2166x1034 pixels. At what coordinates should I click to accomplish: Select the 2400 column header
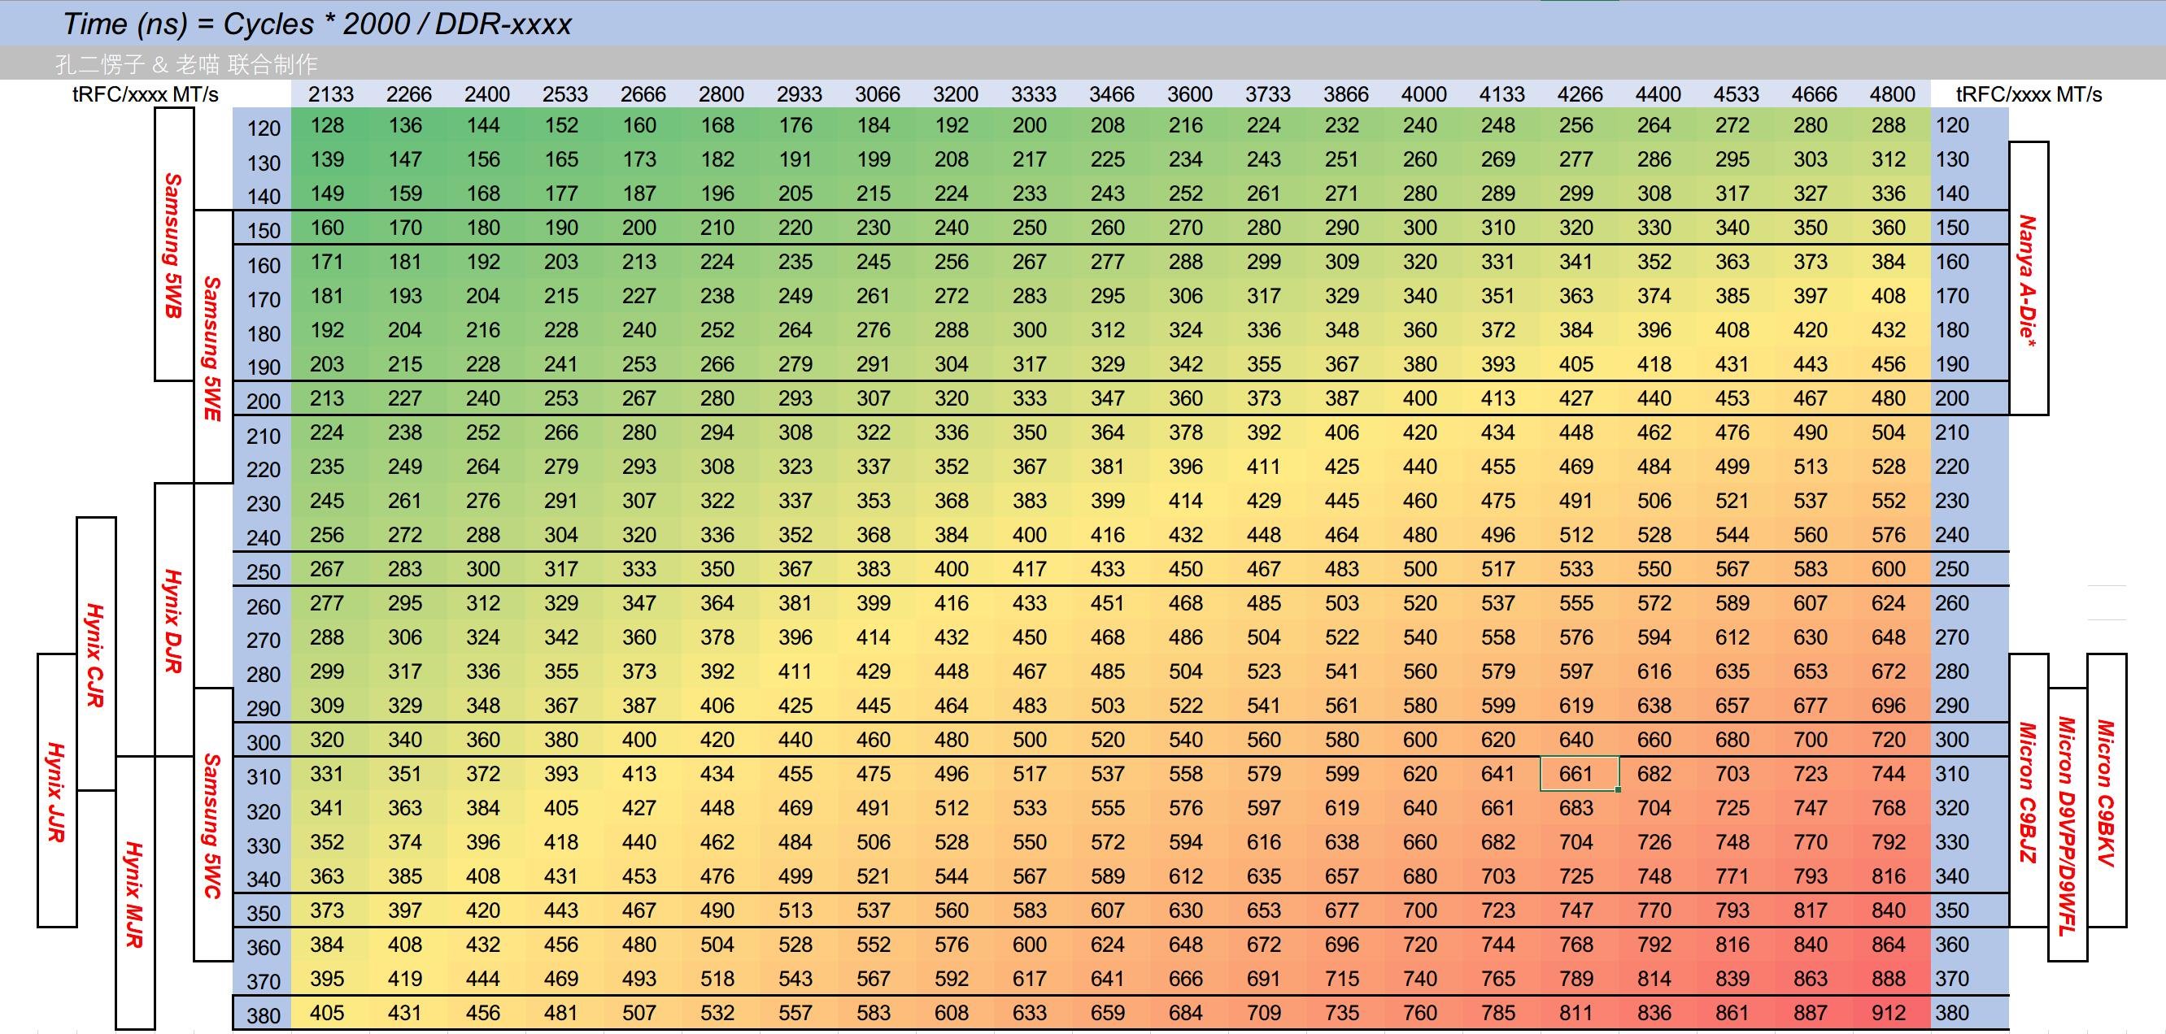coord(487,94)
